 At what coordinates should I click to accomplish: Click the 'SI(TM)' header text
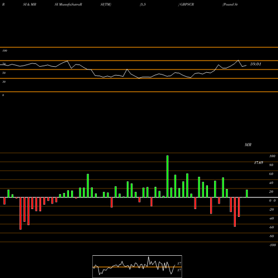(x=106, y=4)
